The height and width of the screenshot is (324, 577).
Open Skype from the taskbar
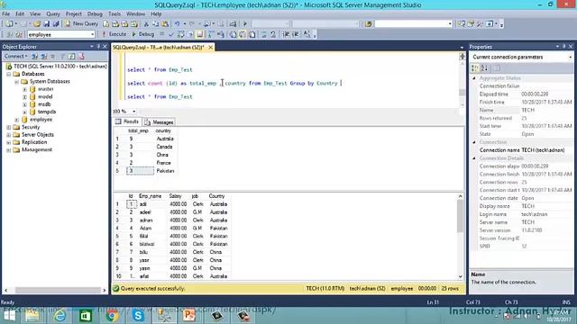(x=138, y=316)
